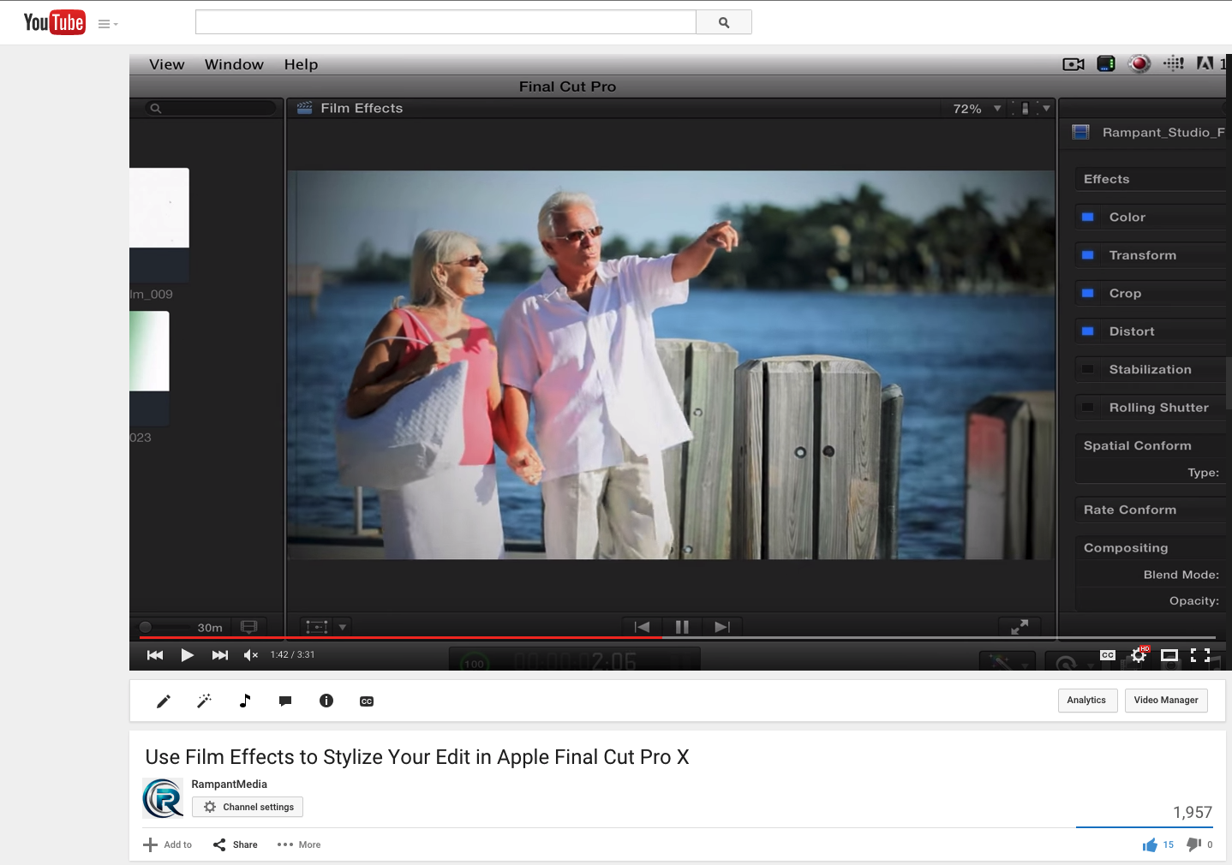
Task: Toggle theater mode in the player
Action: click(1169, 655)
